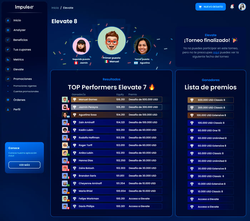Go to Analyzer section
Image resolution: width=250 pixels, height=221 pixels.
(x=19, y=30)
